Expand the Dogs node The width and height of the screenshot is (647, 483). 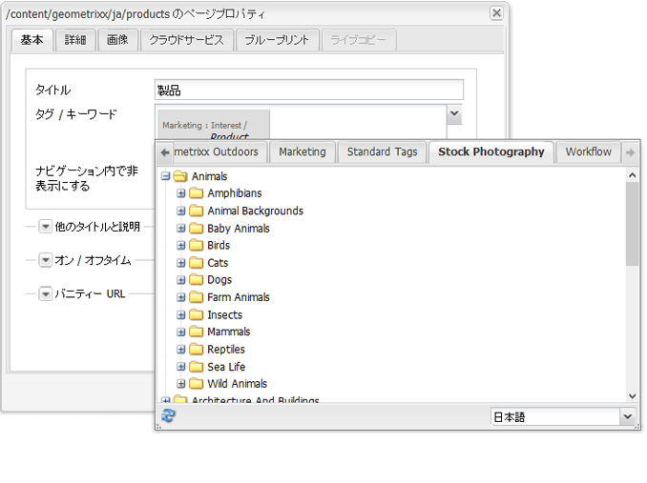point(180,280)
